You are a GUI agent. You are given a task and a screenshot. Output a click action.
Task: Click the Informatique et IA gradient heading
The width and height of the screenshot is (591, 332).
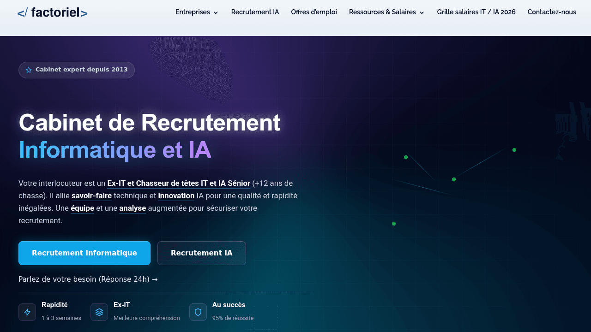click(115, 150)
